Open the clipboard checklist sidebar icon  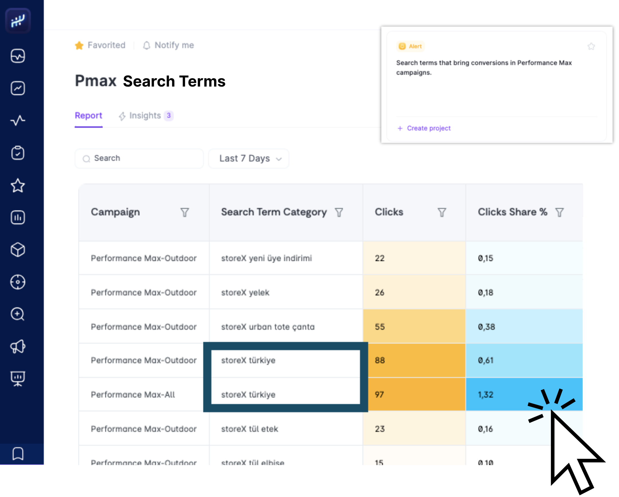pos(18,153)
